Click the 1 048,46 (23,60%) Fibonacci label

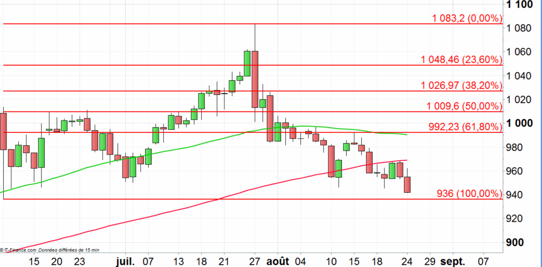[461, 60]
